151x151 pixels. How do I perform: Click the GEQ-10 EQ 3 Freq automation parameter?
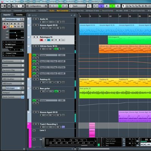coord(48,67)
